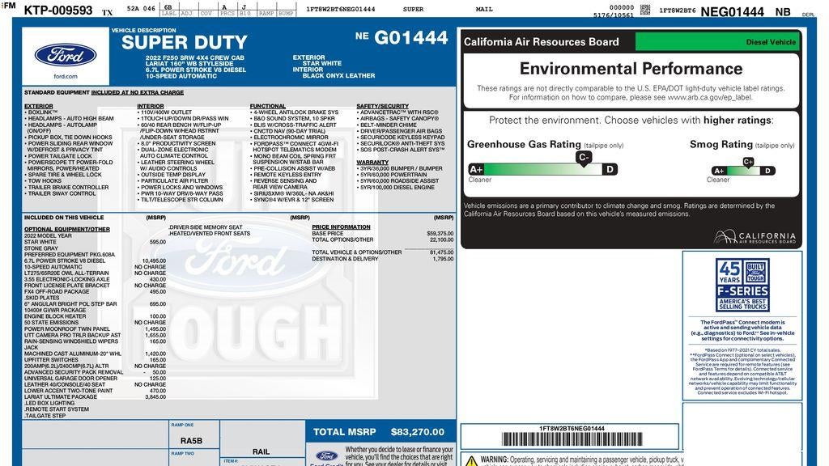Click the SUPER DUTY heading
The width and height of the screenshot is (829, 466).
[x=185, y=42]
